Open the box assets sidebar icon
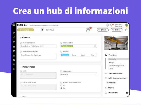The width and height of the screenshot is (141, 105). point(14,47)
